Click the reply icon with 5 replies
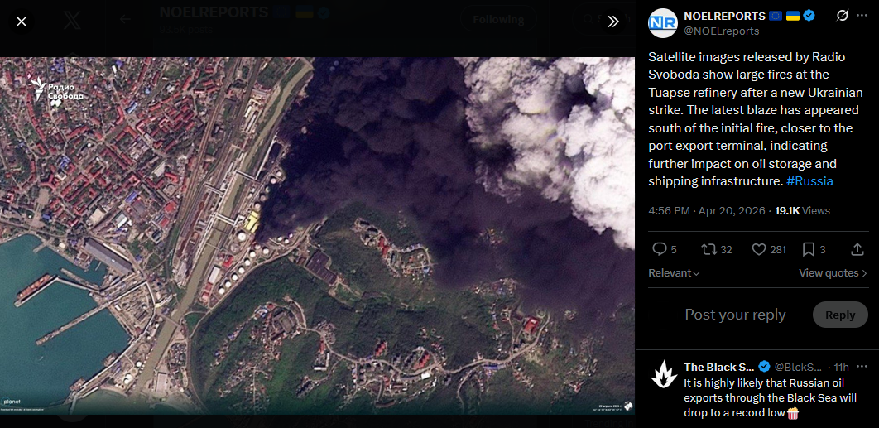The width and height of the screenshot is (879, 428). tap(665, 250)
